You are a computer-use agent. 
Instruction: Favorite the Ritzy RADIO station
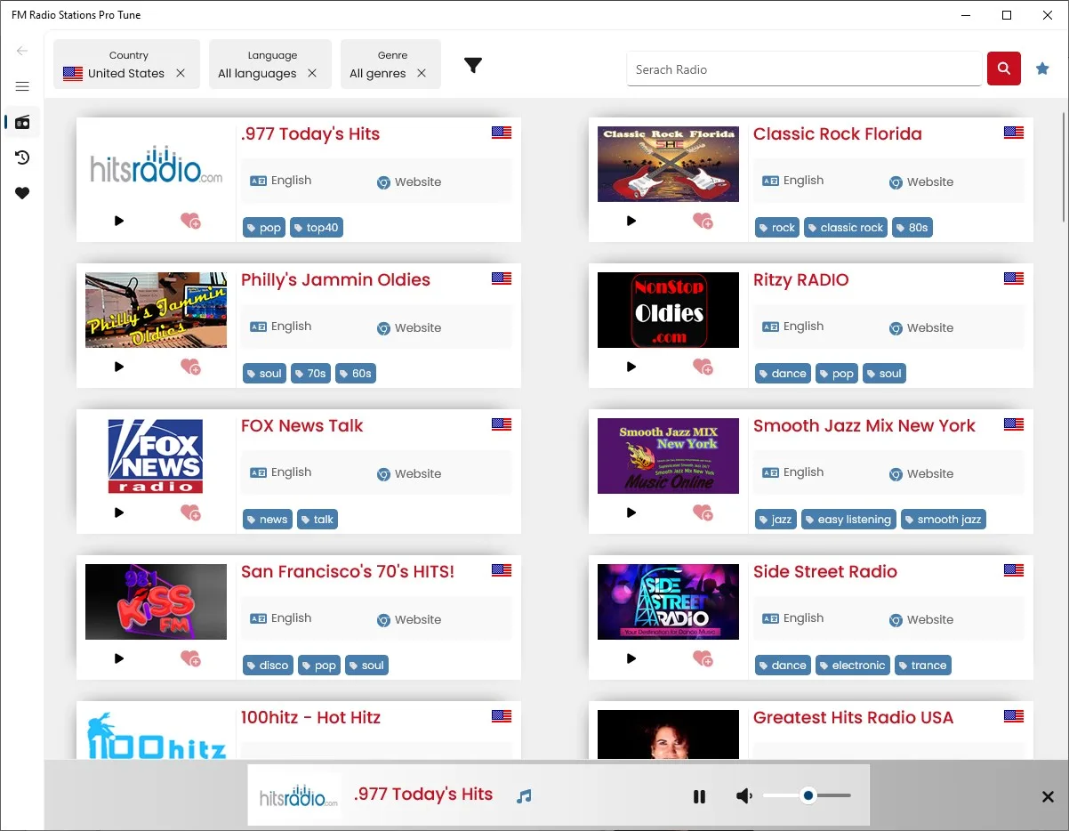pyautogui.click(x=703, y=367)
